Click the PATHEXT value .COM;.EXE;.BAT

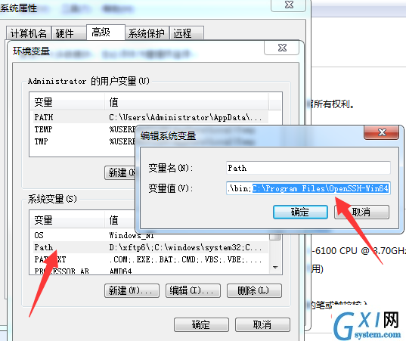[185, 259]
